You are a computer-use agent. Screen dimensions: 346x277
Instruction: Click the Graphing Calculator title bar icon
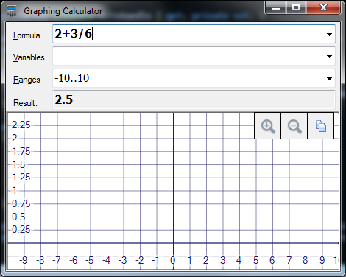pos(12,11)
